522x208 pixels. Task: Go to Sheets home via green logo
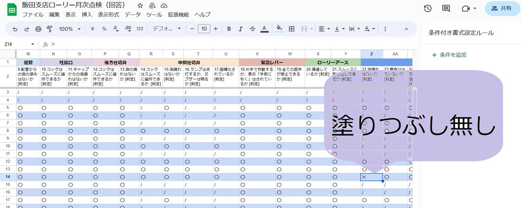(x=12, y=9)
